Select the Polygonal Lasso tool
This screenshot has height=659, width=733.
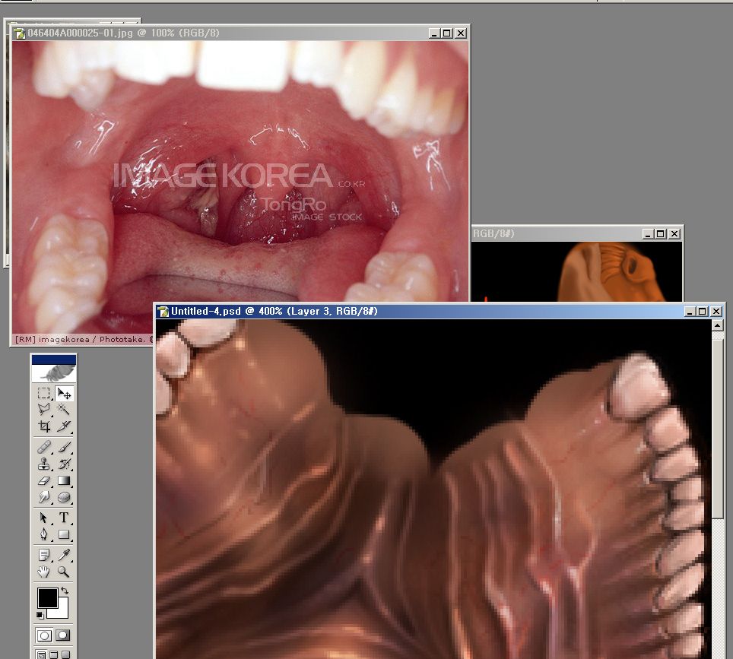(x=44, y=410)
